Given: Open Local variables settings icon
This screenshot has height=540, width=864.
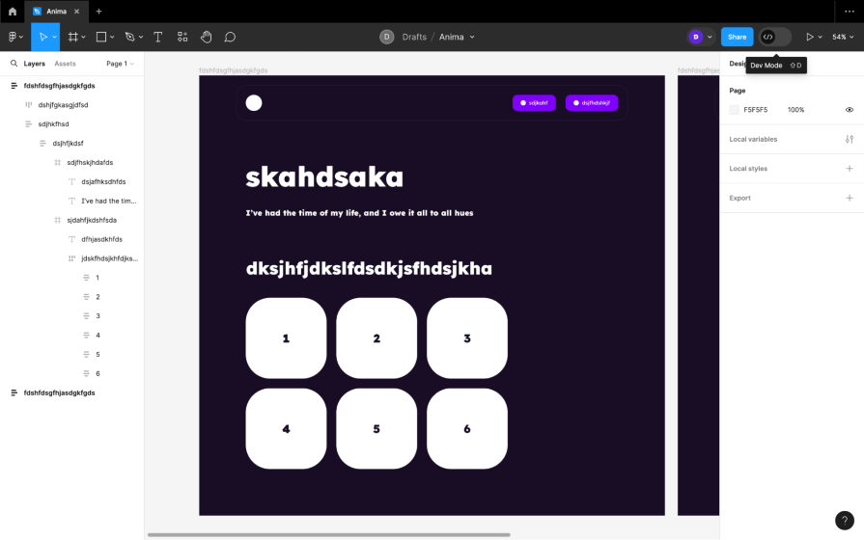Looking at the screenshot, I should coord(849,139).
